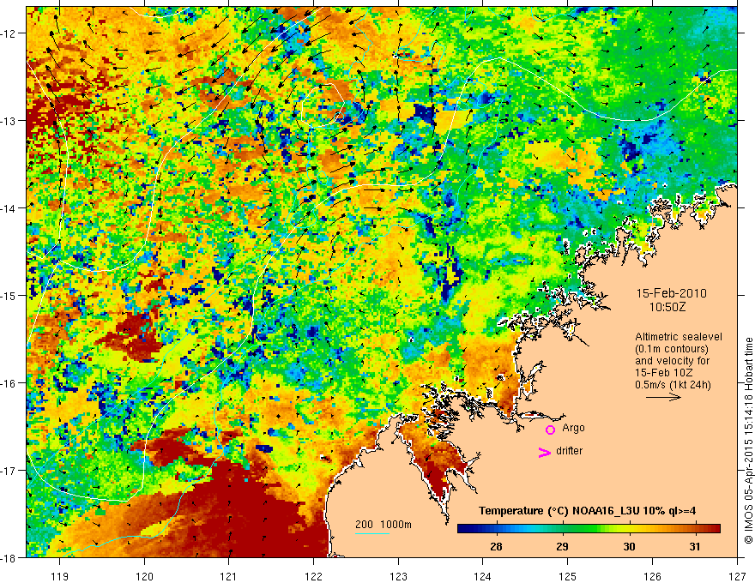Click the magenta drifter arrowhead legend marker
755x583 pixels.
[x=544, y=453]
